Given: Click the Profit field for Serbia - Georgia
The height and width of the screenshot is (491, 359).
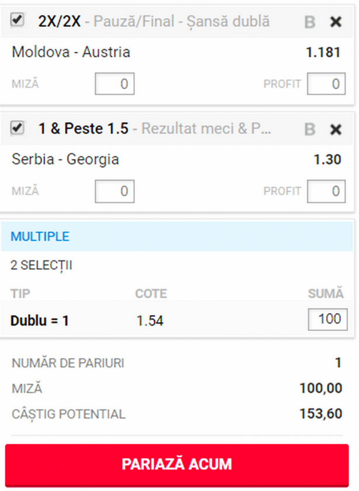Looking at the screenshot, I should (x=326, y=191).
